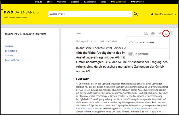Go back using the left arrow icon

click(79, 34)
